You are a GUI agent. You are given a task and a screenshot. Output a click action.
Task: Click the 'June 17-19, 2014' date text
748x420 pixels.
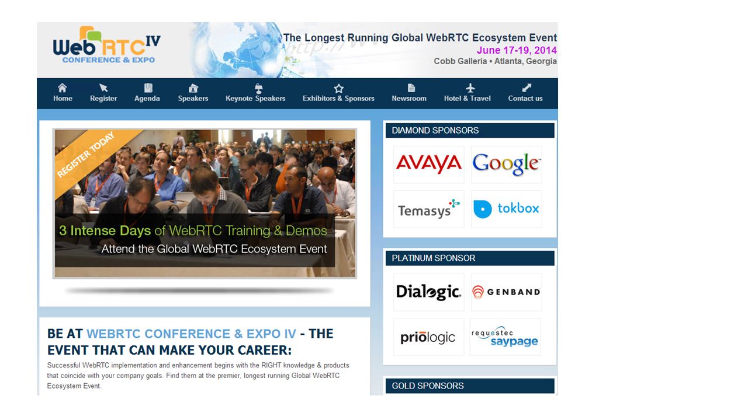pyautogui.click(x=517, y=51)
